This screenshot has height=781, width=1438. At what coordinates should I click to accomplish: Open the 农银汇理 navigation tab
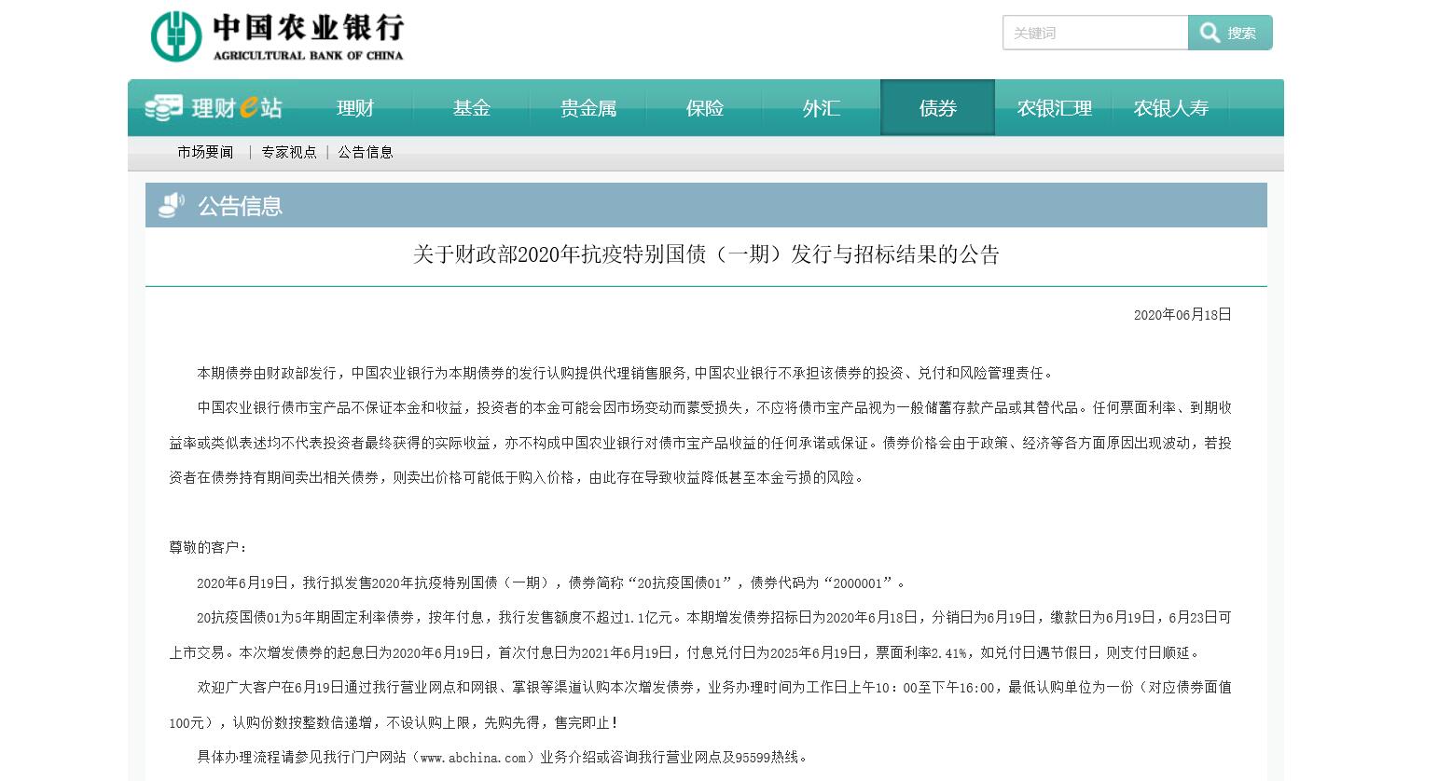tap(1055, 108)
